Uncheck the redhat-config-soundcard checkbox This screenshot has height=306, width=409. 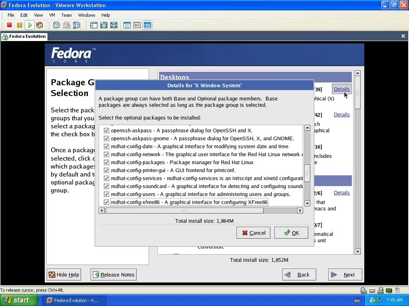(x=106, y=186)
